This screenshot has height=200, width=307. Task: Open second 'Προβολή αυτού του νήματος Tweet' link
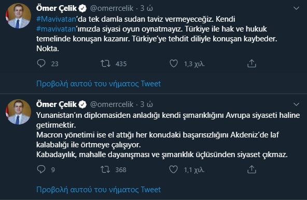pyautogui.click(x=99, y=190)
